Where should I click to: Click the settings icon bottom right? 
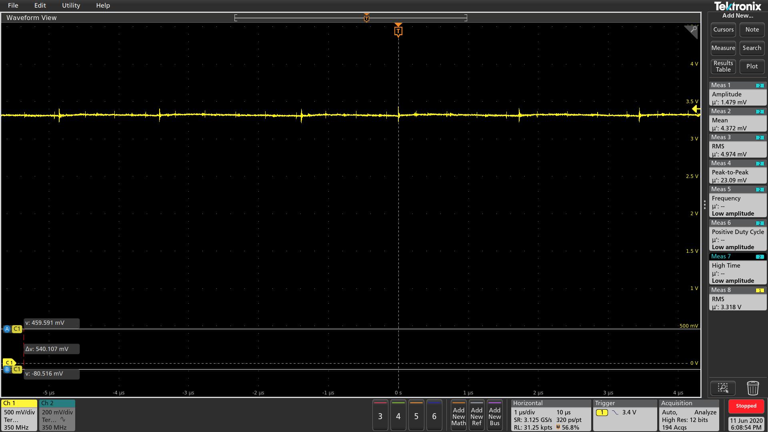tap(723, 388)
